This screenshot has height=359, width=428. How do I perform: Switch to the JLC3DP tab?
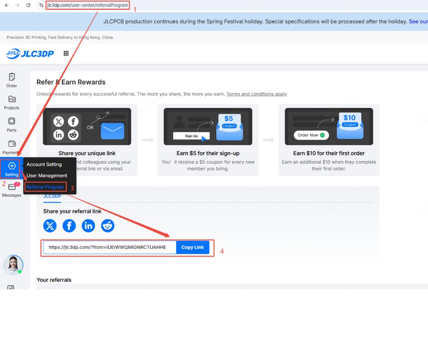[52, 197]
